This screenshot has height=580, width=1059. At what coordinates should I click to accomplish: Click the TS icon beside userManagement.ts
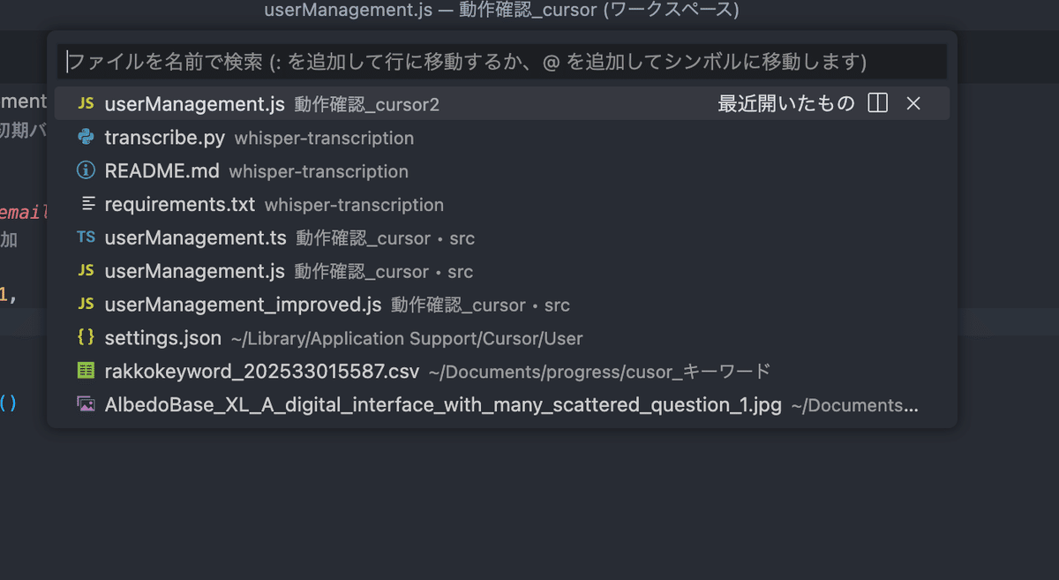click(x=85, y=237)
